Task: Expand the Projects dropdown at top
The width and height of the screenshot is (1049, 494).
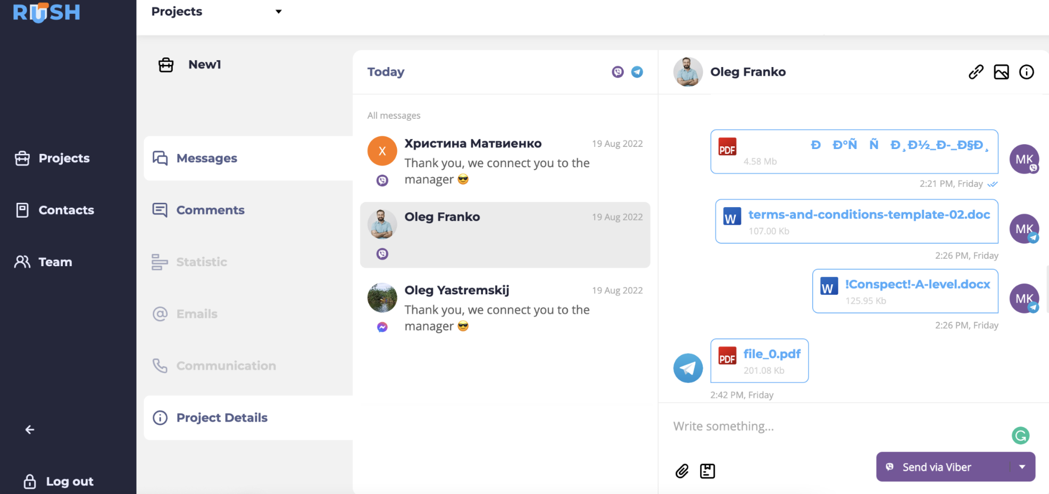Action: click(x=278, y=12)
